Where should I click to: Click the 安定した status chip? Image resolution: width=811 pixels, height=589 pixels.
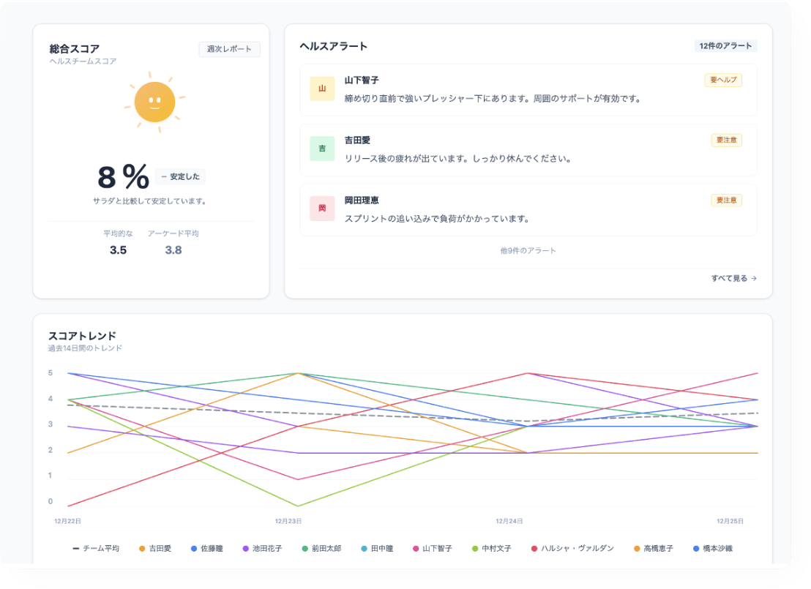pyautogui.click(x=180, y=176)
